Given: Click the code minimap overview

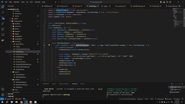Looking at the screenshot, I should click(x=177, y=18).
